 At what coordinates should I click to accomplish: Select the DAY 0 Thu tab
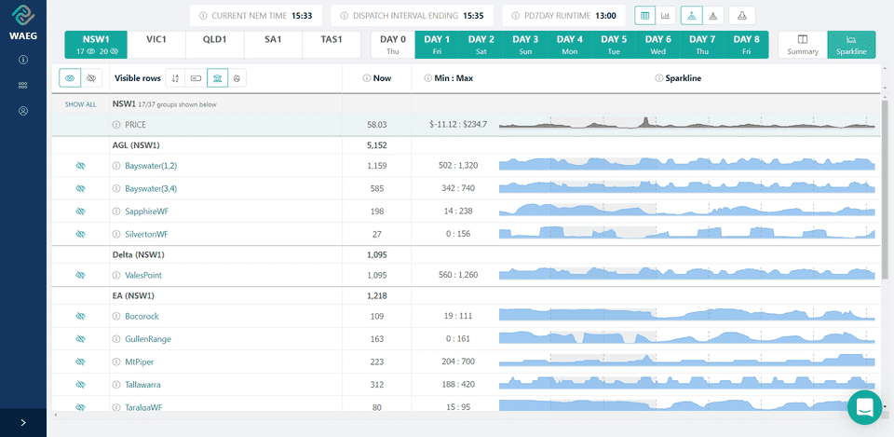pyautogui.click(x=393, y=45)
